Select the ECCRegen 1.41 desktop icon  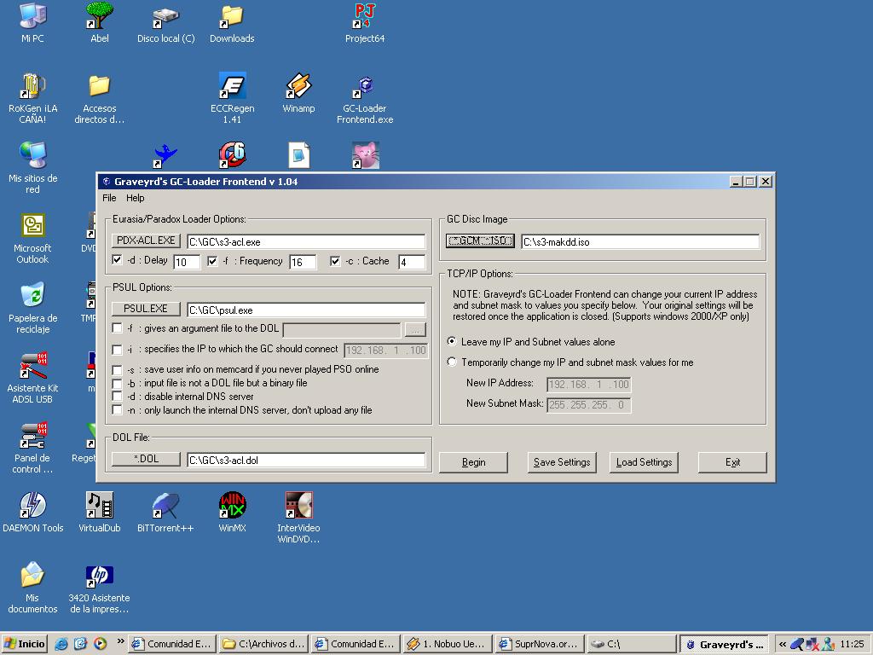(232, 88)
